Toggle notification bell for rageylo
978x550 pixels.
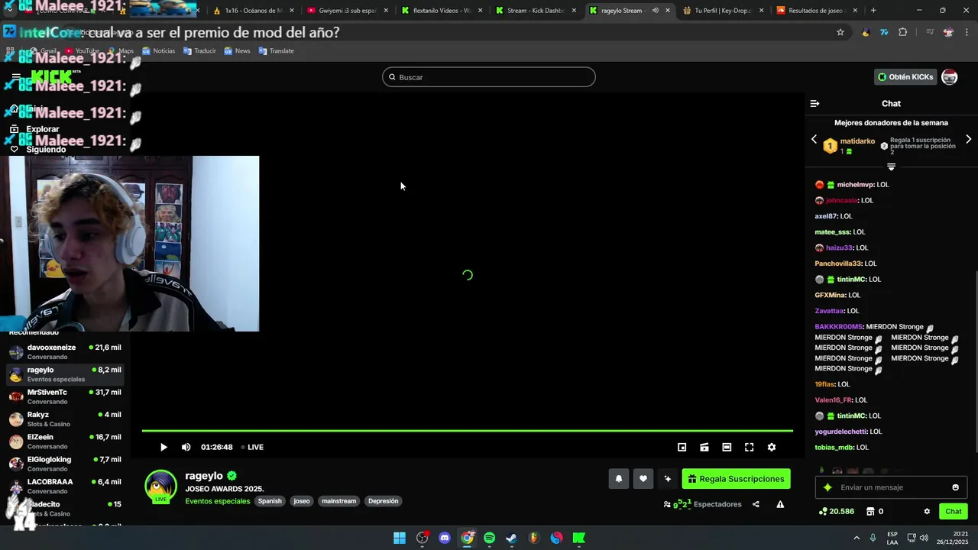pyautogui.click(x=619, y=479)
